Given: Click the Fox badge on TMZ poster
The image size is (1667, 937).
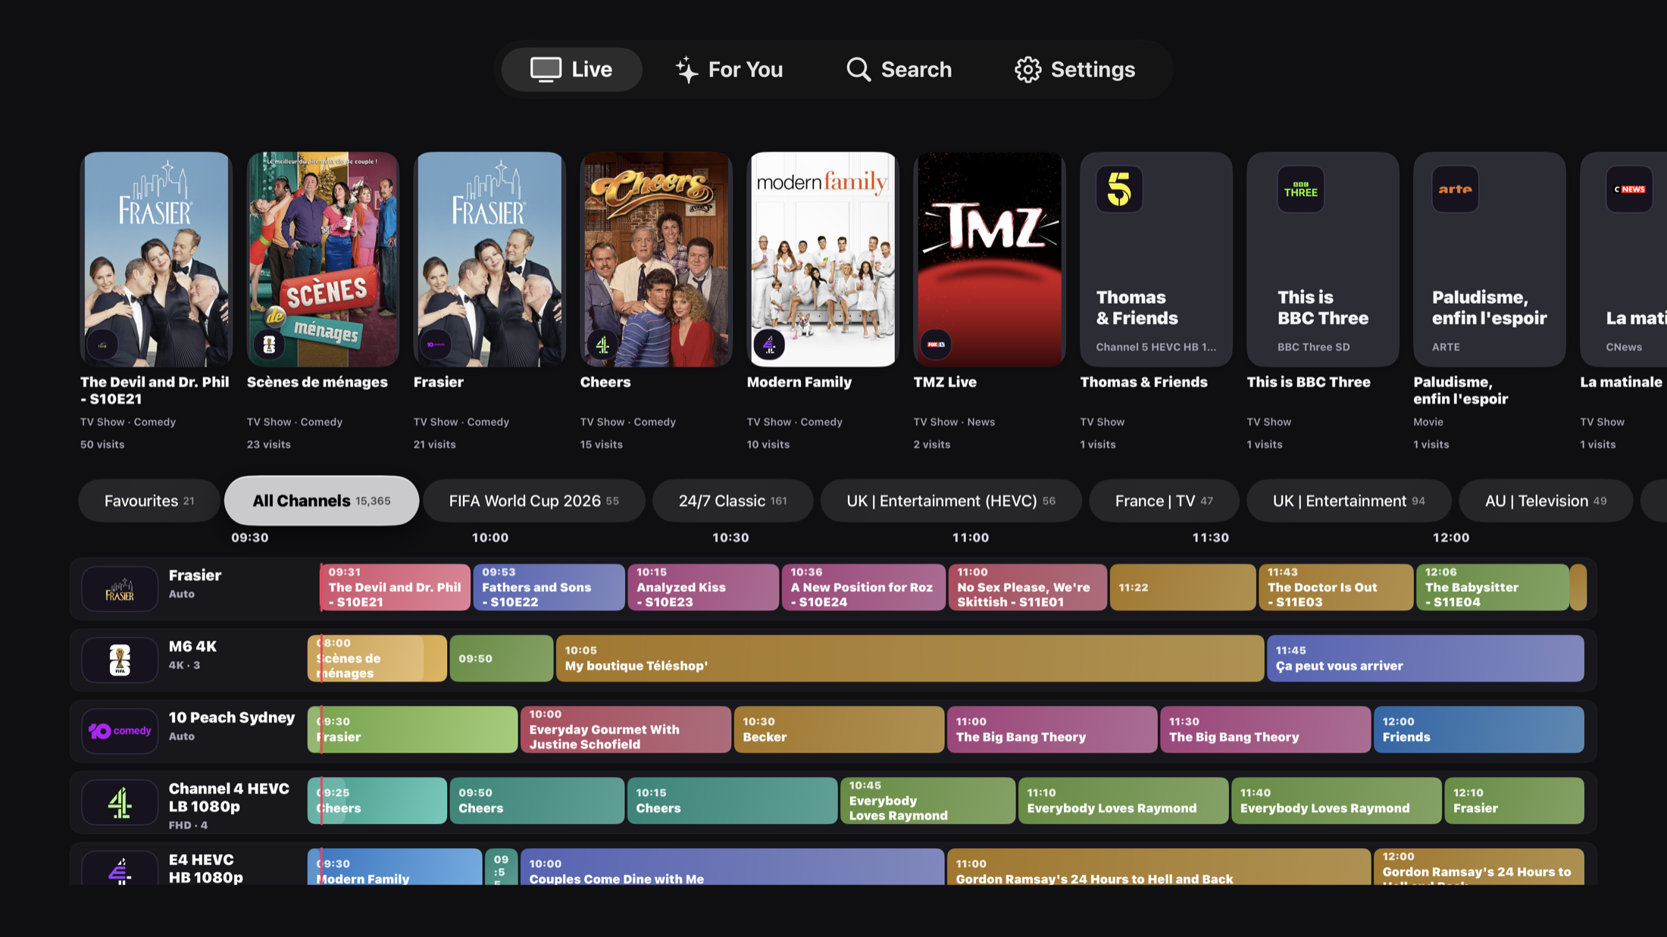Looking at the screenshot, I should click(936, 345).
